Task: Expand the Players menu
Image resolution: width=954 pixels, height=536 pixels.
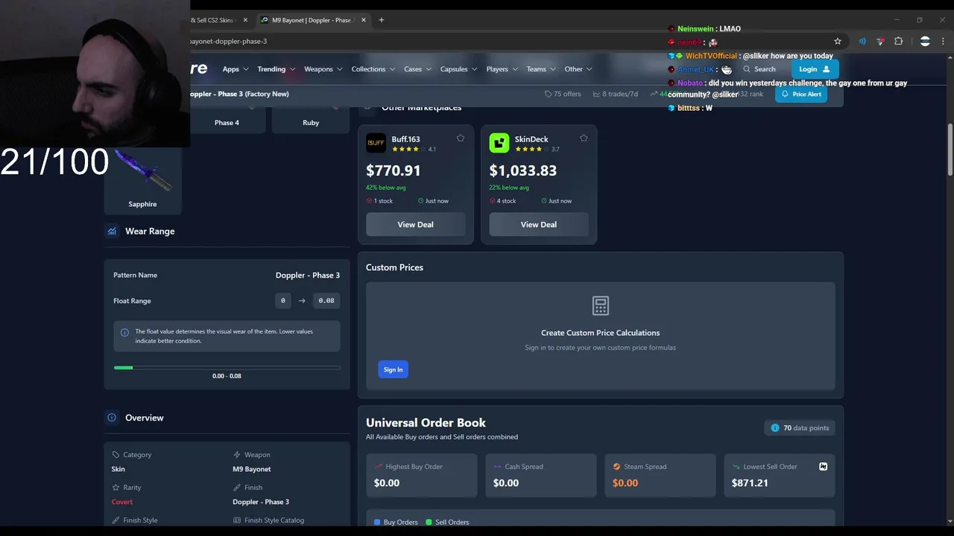Action: point(502,69)
